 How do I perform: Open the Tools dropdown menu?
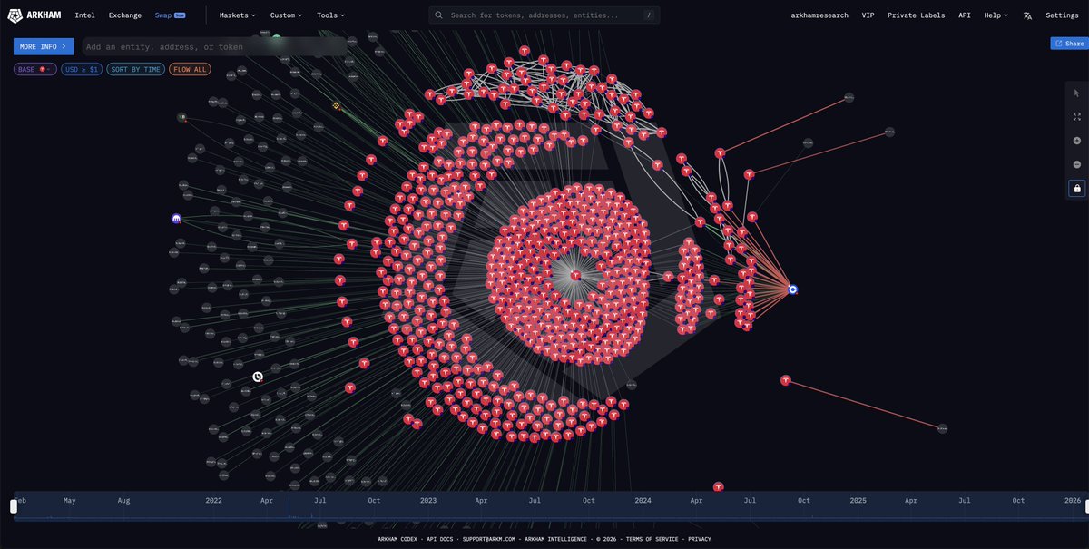330,15
